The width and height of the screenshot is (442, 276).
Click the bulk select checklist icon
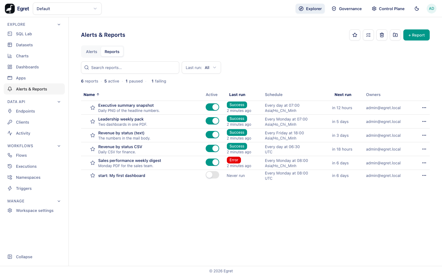(368, 35)
